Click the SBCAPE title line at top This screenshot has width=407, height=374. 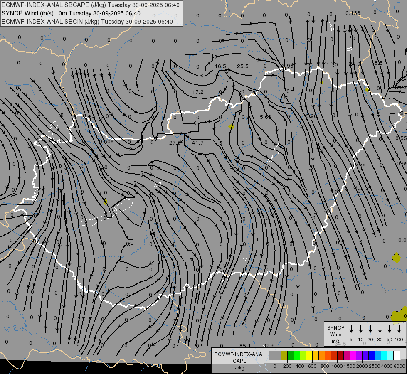coord(91,5)
